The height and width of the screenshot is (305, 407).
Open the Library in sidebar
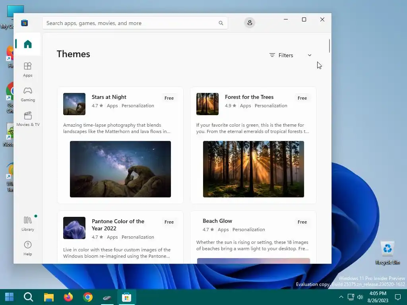(28, 224)
